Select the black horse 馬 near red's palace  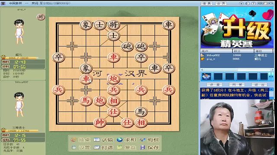click(141, 112)
